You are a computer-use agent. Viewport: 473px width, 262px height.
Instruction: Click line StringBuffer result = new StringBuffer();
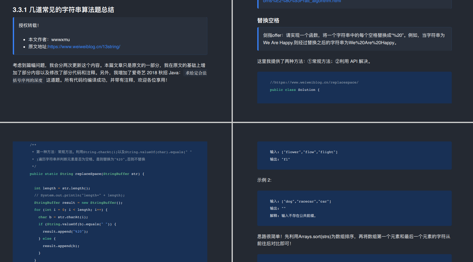78,203
